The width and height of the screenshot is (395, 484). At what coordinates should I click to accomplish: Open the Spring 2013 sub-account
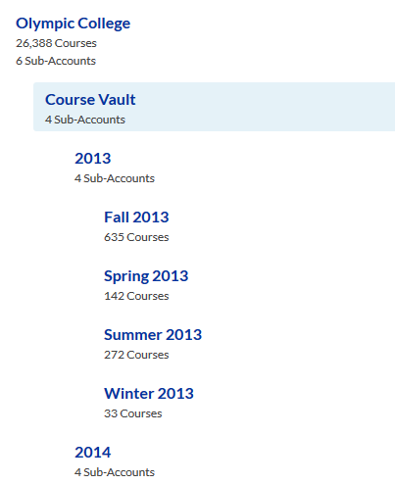(146, 276)
